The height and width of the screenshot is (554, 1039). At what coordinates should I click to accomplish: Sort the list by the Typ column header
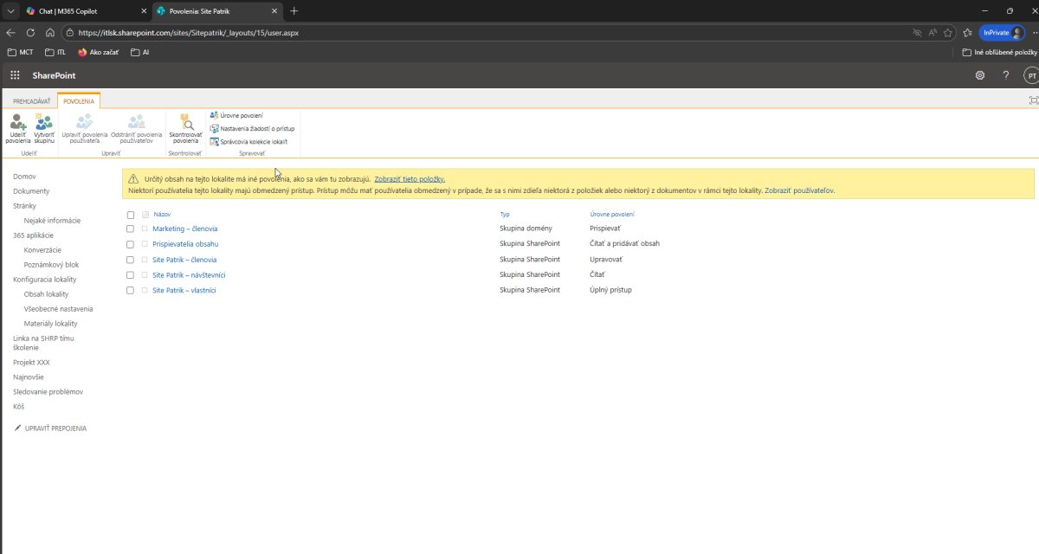pyautogui.click(x=505, y=214)
